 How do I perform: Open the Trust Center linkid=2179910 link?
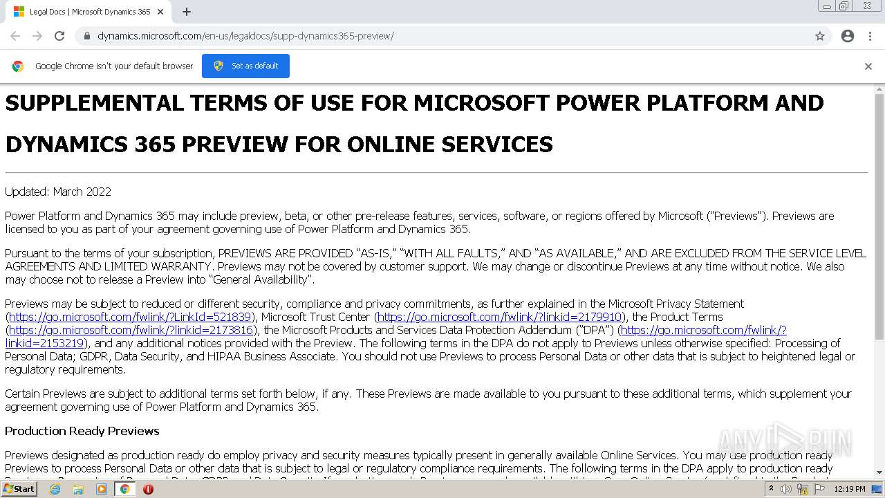(x=500, y=317)
